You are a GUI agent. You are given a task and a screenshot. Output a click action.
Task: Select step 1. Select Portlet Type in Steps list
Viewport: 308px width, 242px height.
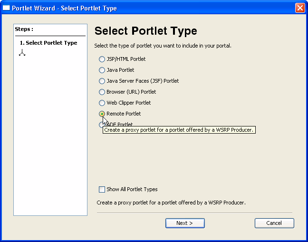click(48, 43)
